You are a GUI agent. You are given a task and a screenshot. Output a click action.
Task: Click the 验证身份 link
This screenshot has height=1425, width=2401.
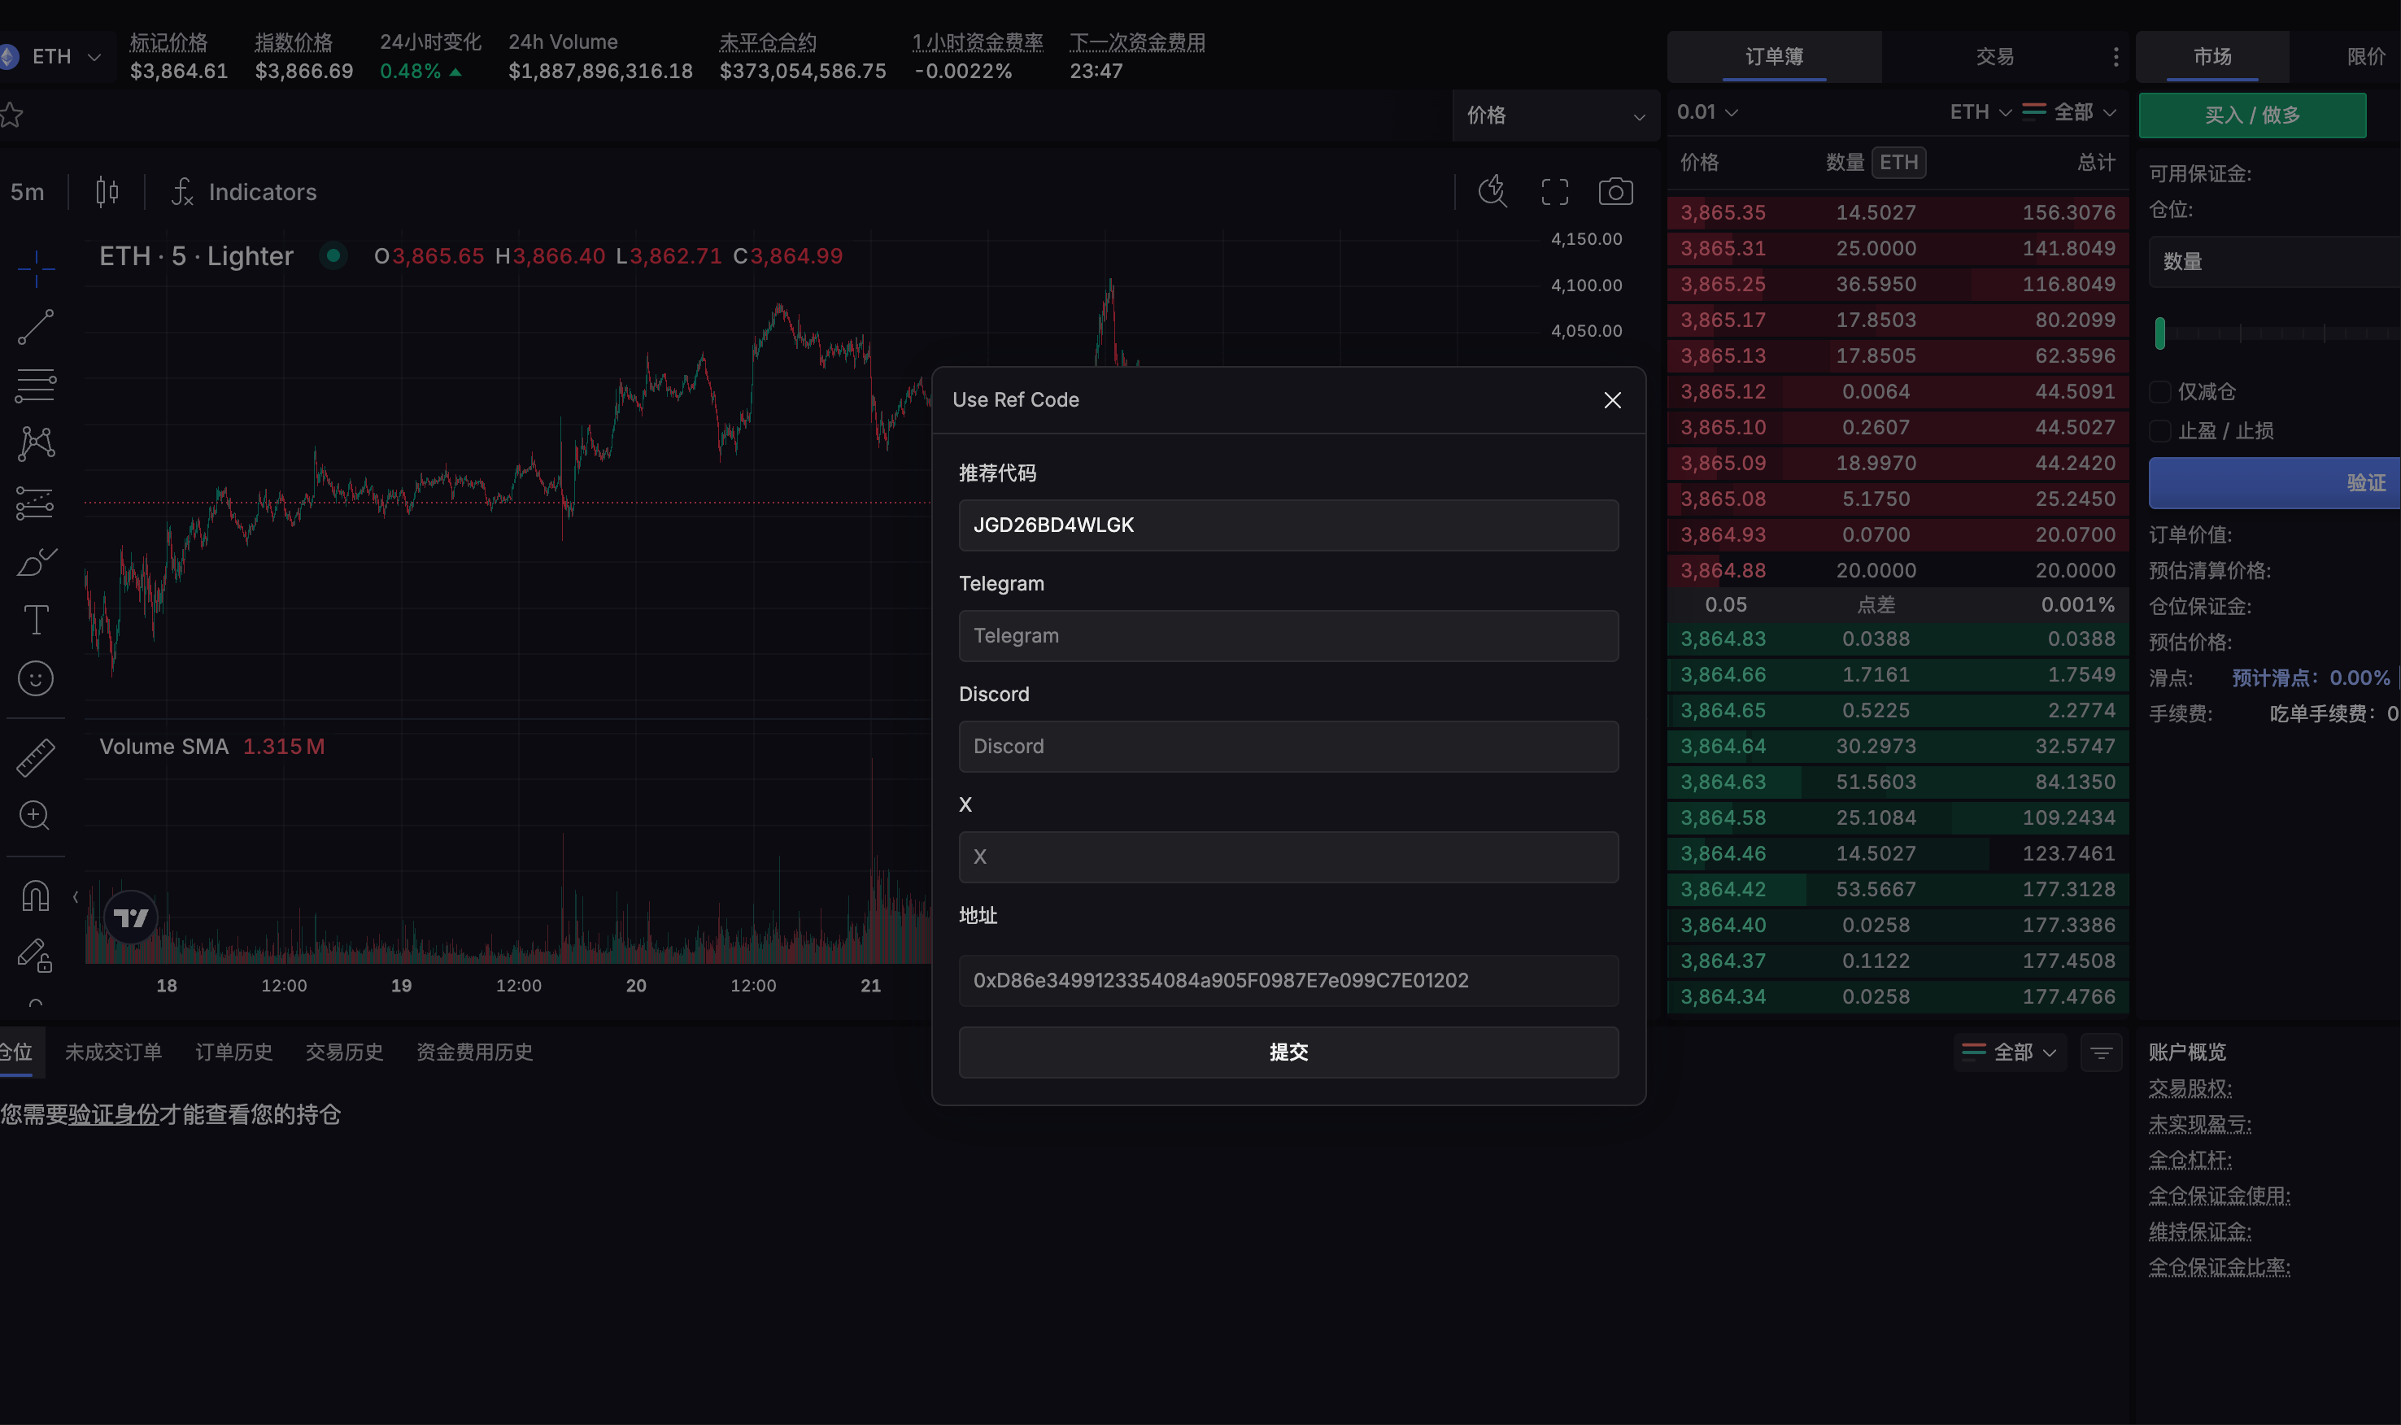tap(113, 1115)
